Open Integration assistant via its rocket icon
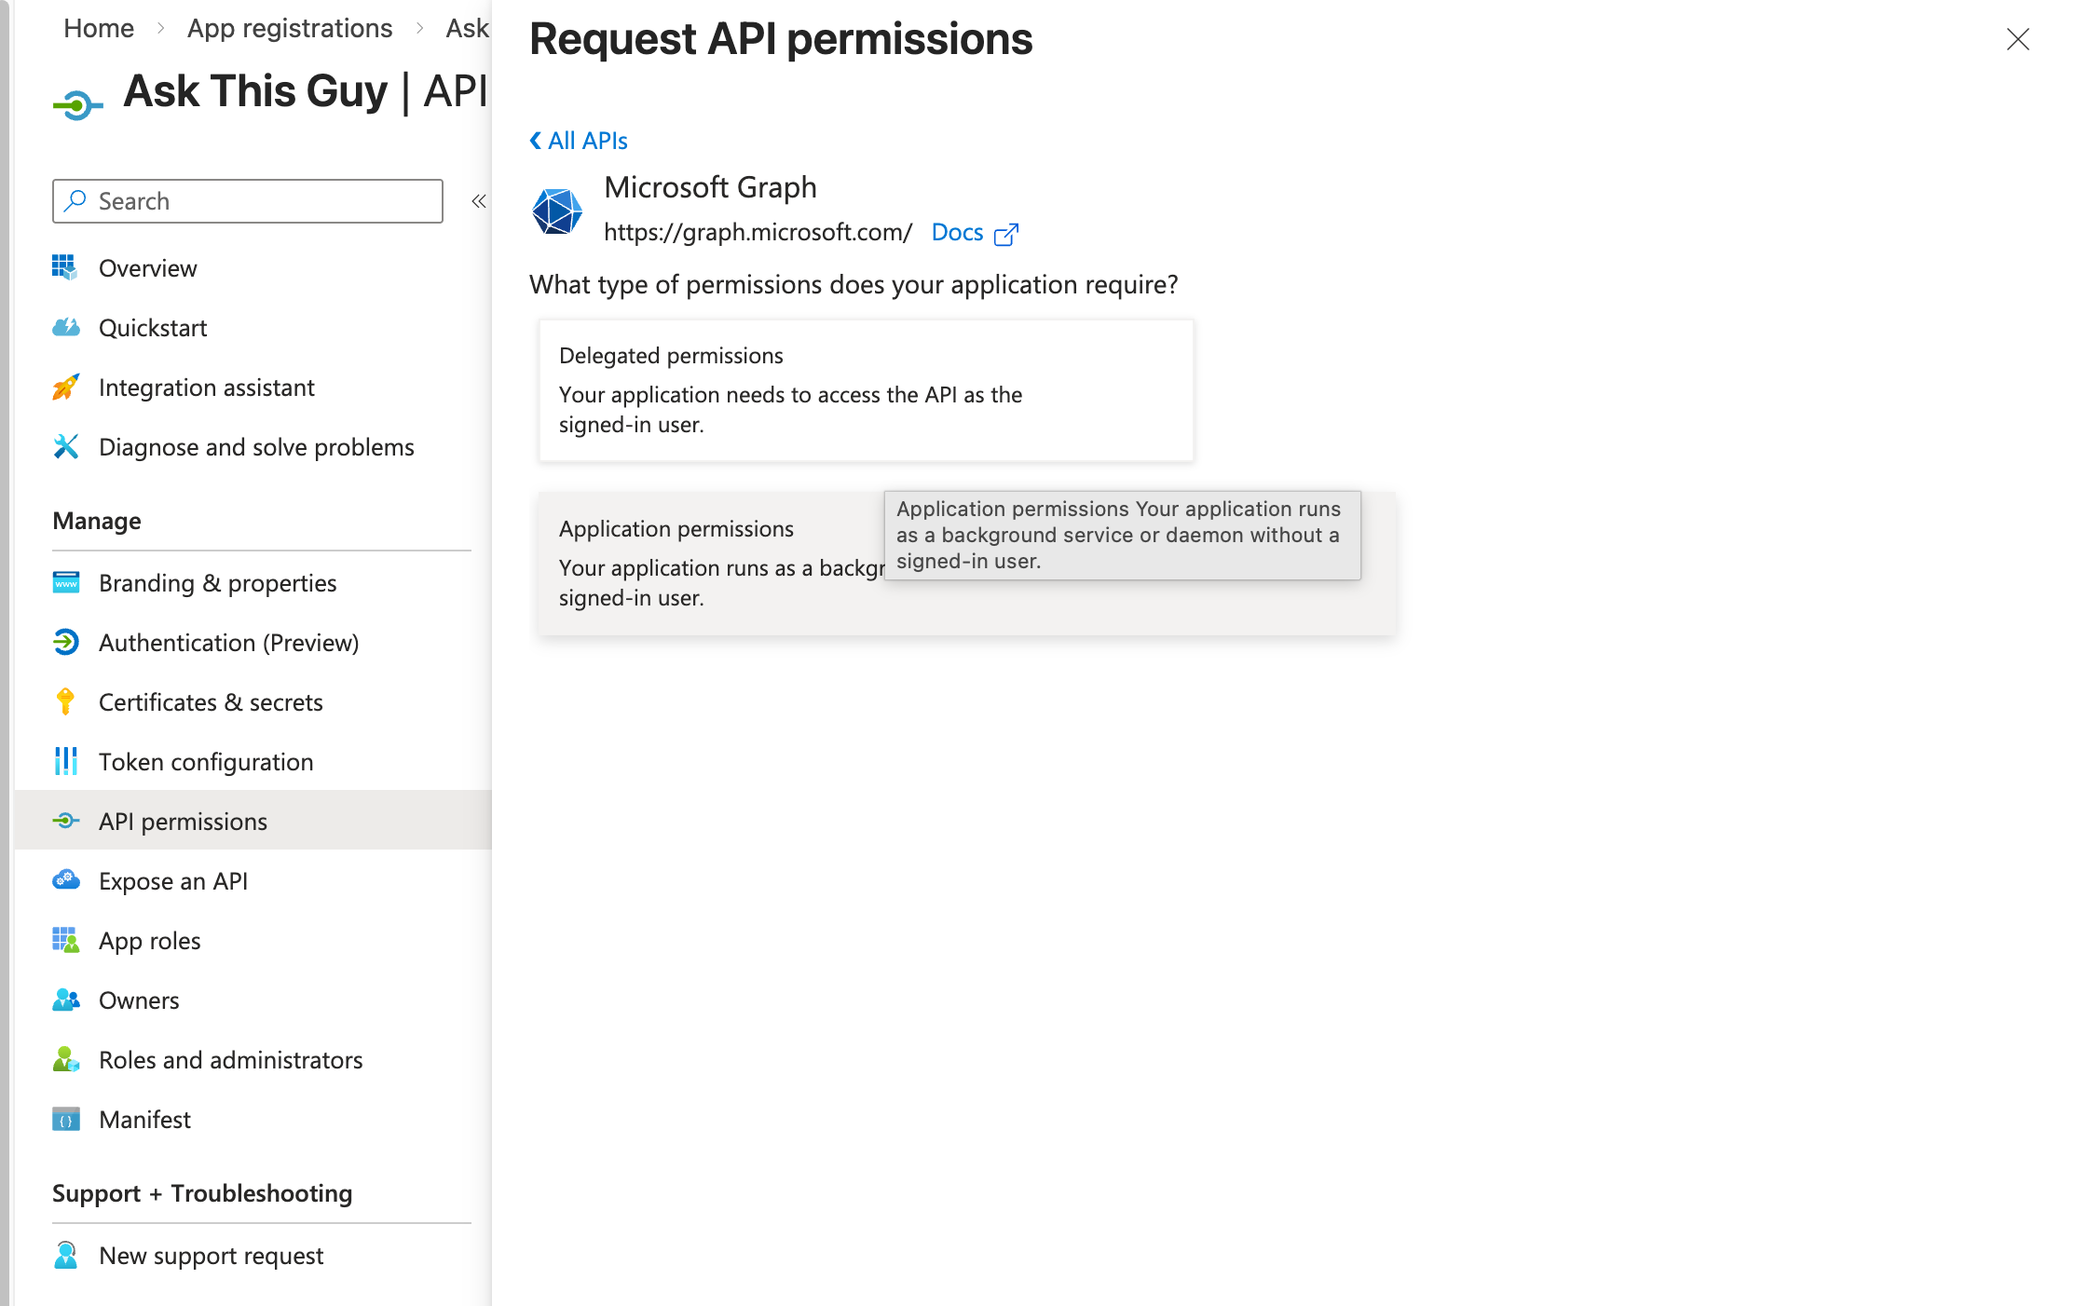 [x=66, y=387]
